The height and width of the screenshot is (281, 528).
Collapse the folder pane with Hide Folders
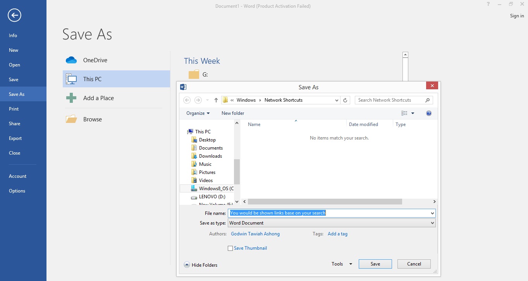[201, 265]
